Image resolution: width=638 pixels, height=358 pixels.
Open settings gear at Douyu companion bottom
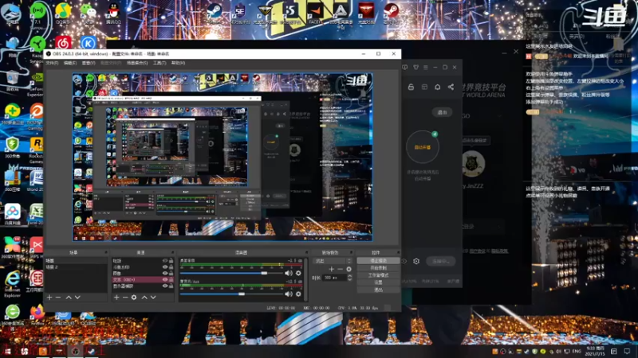416,262
